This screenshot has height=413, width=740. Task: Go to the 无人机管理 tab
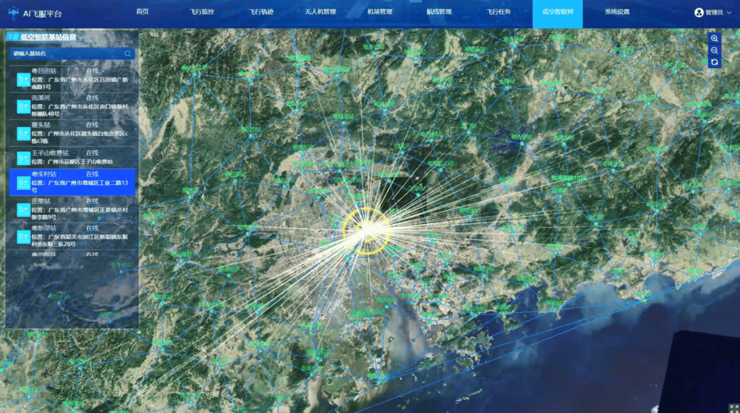(x=320, y=12)
